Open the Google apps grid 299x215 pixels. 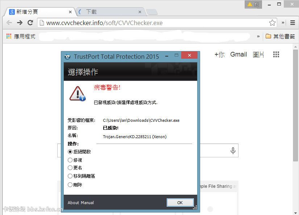pyautogui.click(x=276, y=55)
